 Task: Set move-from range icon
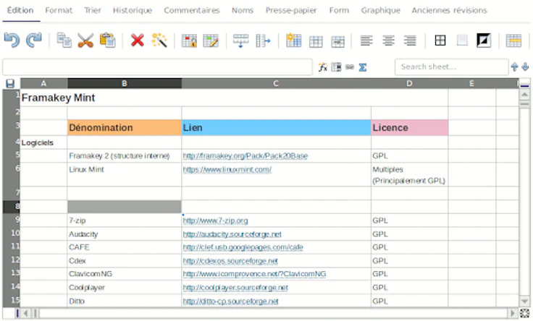click(294, 40)
